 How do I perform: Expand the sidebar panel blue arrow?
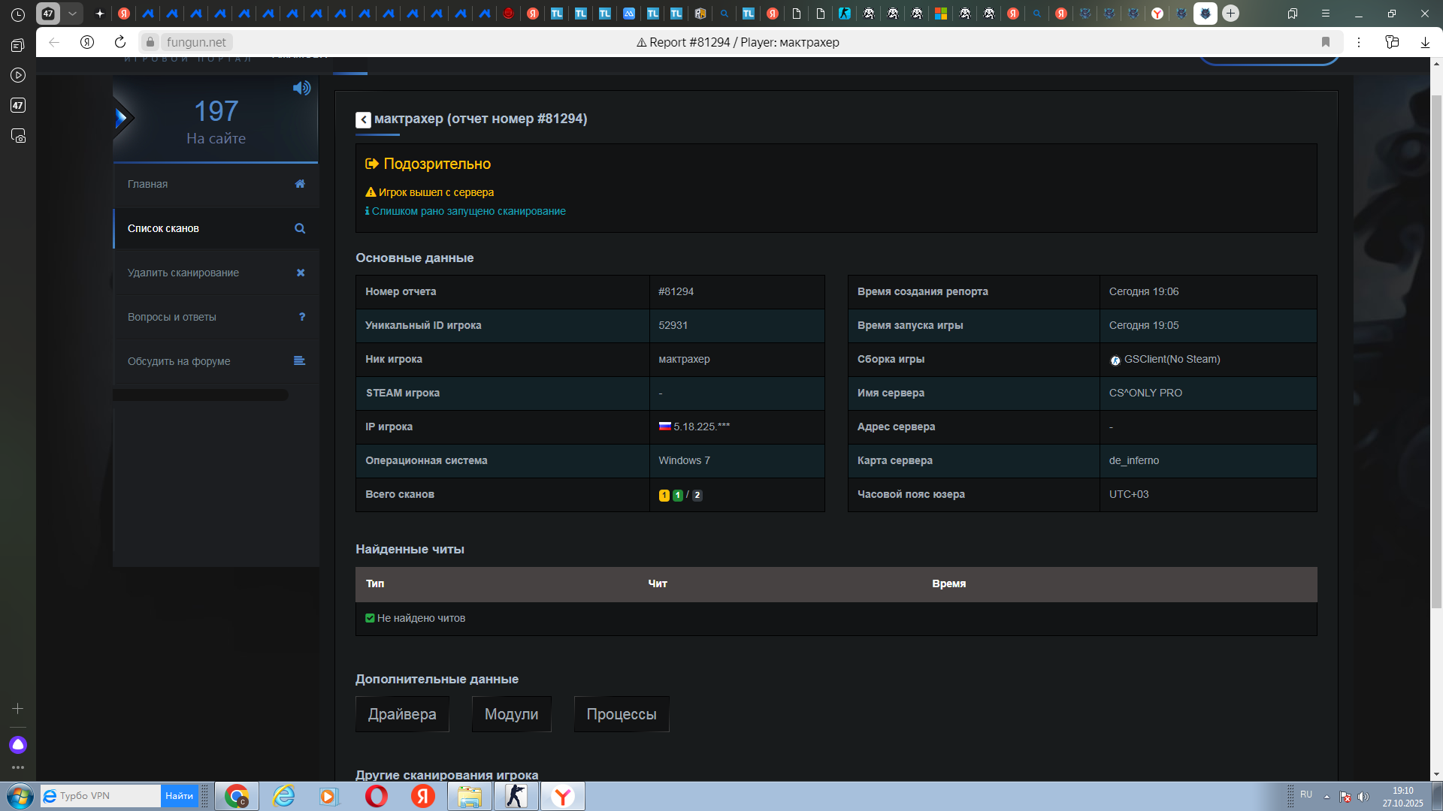point(121,118)
